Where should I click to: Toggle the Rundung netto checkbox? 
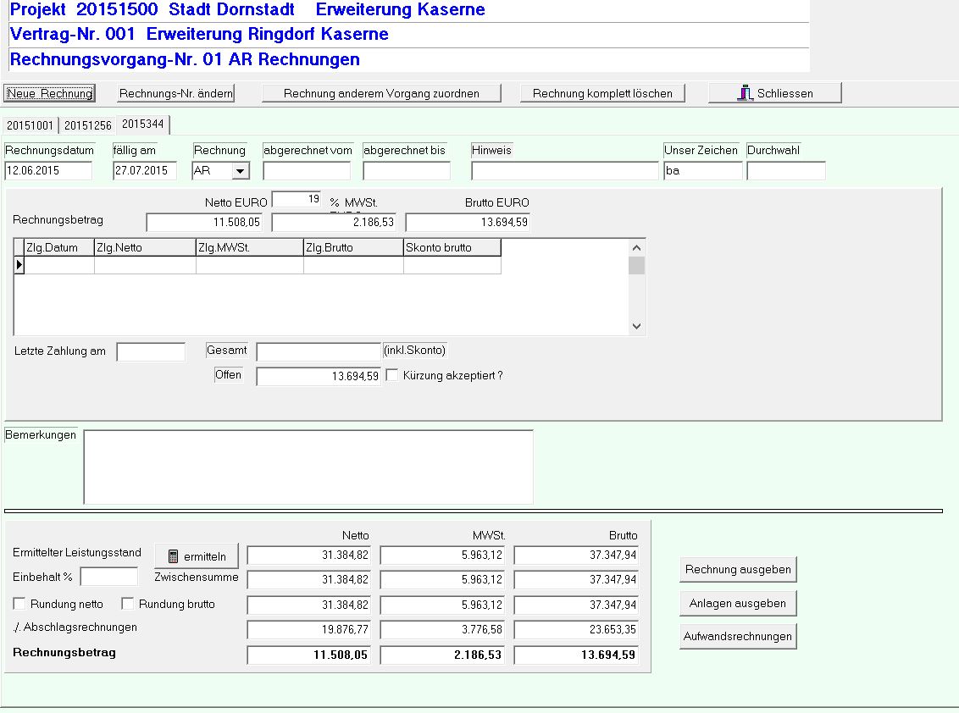[x=19, y=604]
